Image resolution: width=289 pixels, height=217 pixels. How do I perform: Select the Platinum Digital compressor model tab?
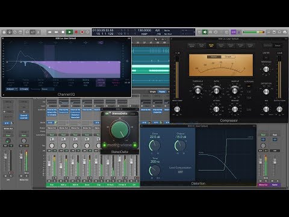click(x=191, y=45)
